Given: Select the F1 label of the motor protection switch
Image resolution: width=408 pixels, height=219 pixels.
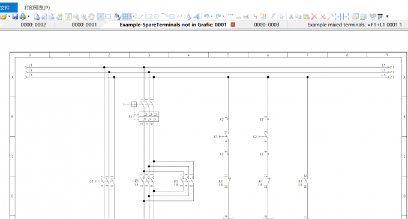Looking at the screenshot, I should (x=130, y=117).
